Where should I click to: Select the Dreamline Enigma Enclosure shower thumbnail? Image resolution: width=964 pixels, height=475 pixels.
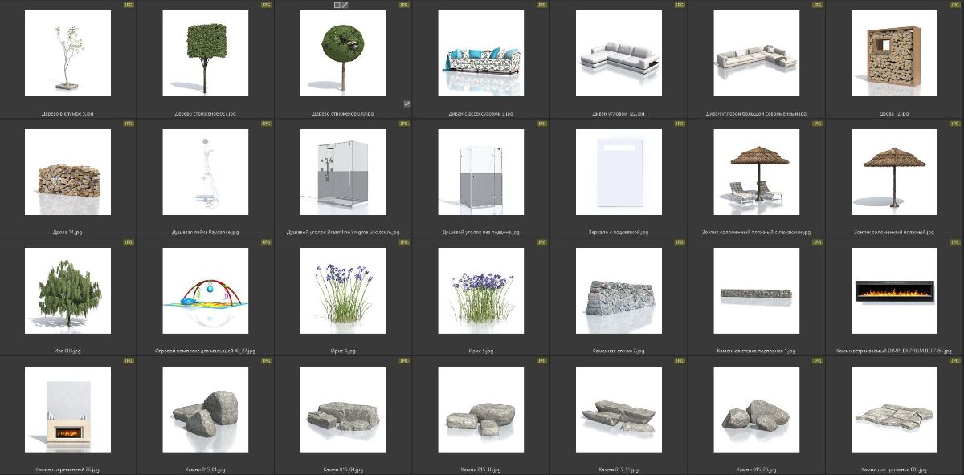pyautogui.click(x=344, y=172)
